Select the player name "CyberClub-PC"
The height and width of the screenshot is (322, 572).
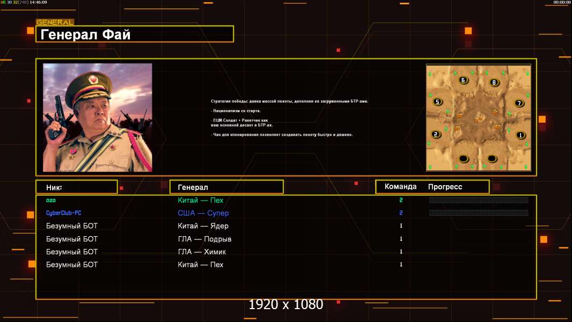(63, 213)
